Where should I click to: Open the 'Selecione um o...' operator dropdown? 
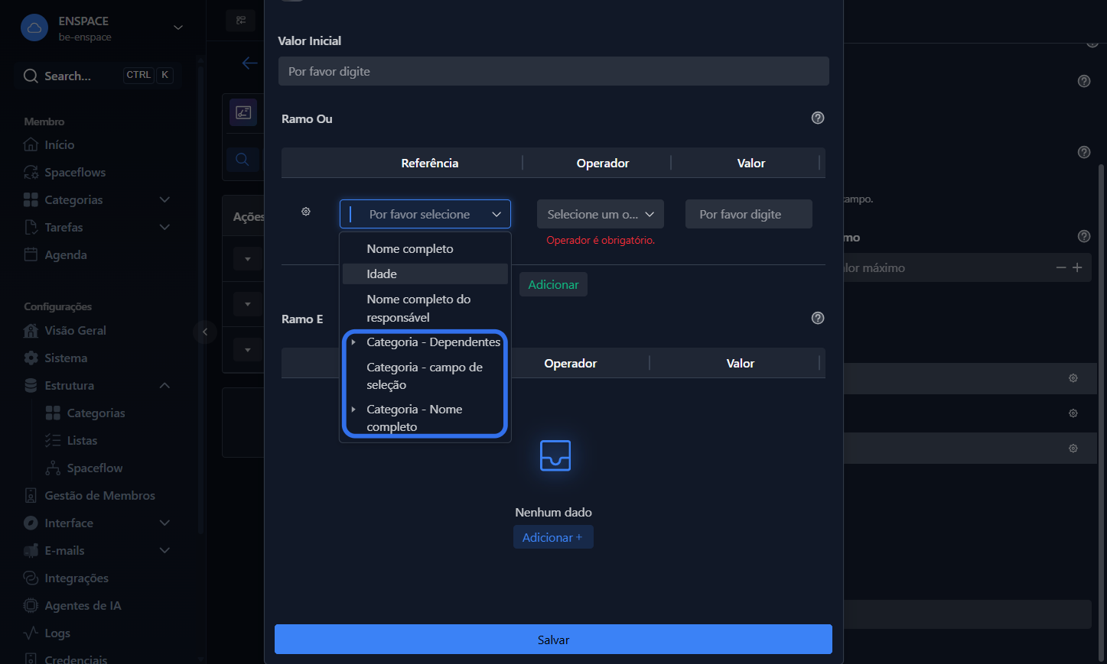(601, 214)
